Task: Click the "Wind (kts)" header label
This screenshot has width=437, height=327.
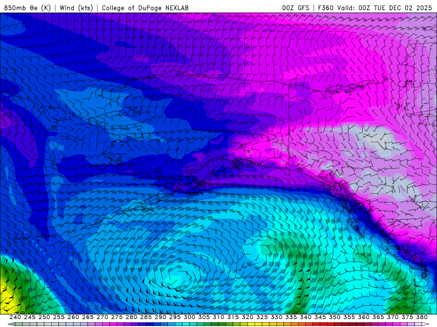Action: (x=76, y=8)
